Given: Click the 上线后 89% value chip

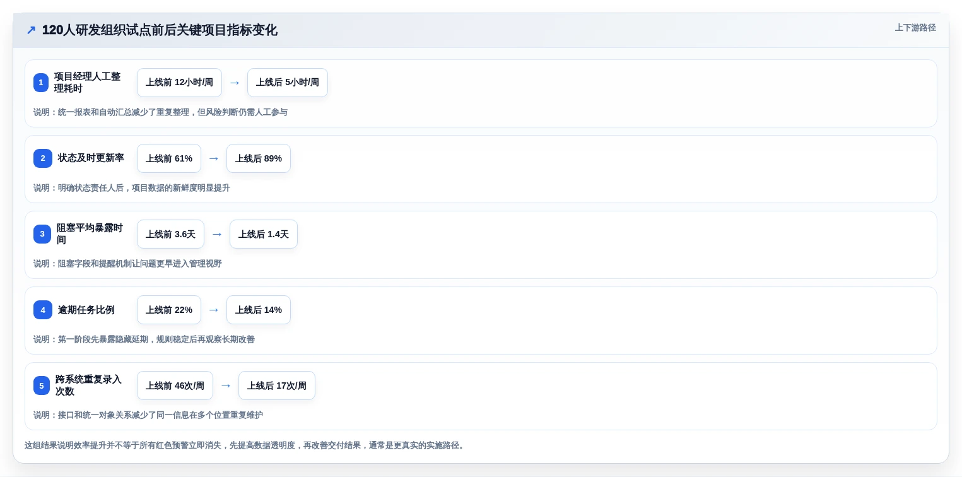Looking at the screenshot, I should click(x=259, y=158).
